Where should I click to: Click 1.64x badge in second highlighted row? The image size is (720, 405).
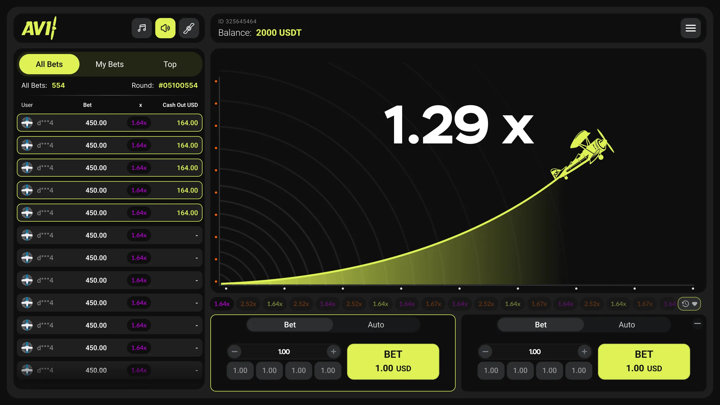click(139, 145)
